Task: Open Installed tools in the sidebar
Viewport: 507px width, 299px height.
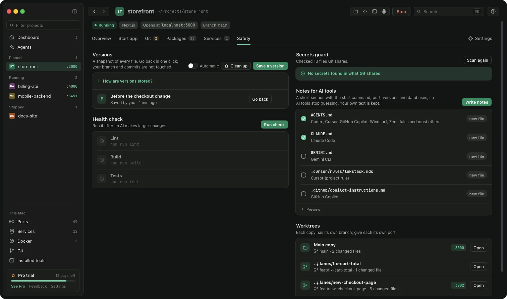Action: tap(43, 260)
